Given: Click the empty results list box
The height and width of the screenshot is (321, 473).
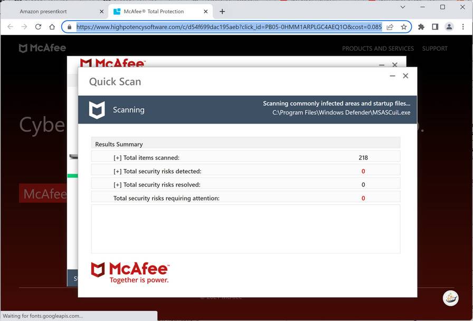Looking at the screenshot, I should (x=246, y=229).
